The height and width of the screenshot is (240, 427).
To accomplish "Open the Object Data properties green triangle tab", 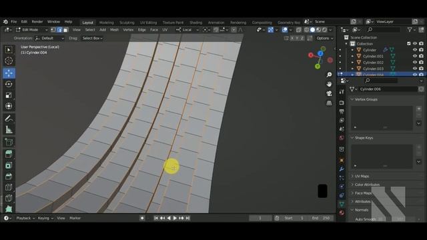I will (x=342, y=204).
